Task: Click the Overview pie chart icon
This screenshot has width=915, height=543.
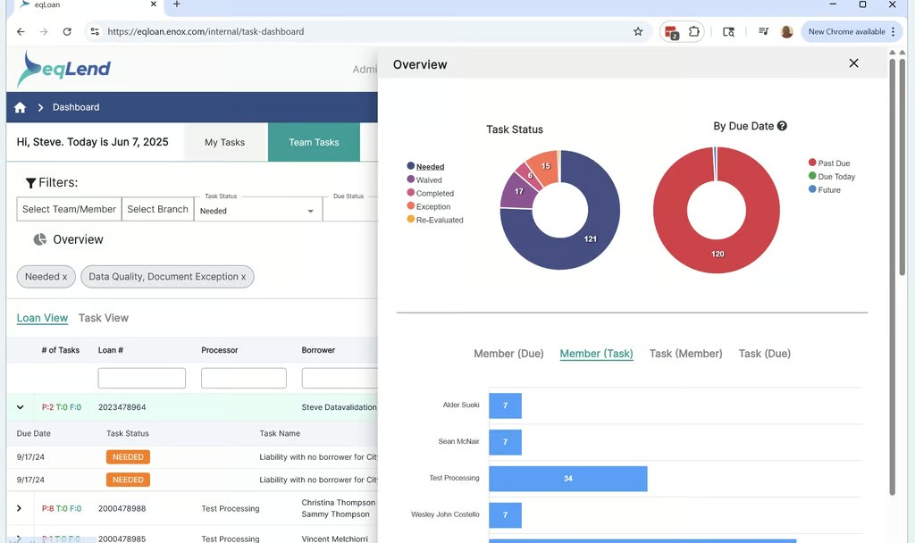Action: (39, 239)
